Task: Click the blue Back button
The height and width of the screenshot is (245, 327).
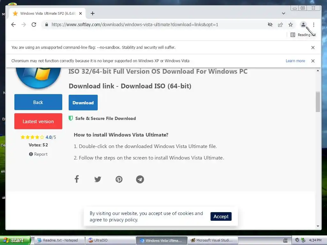Action: tap(38, 102)
